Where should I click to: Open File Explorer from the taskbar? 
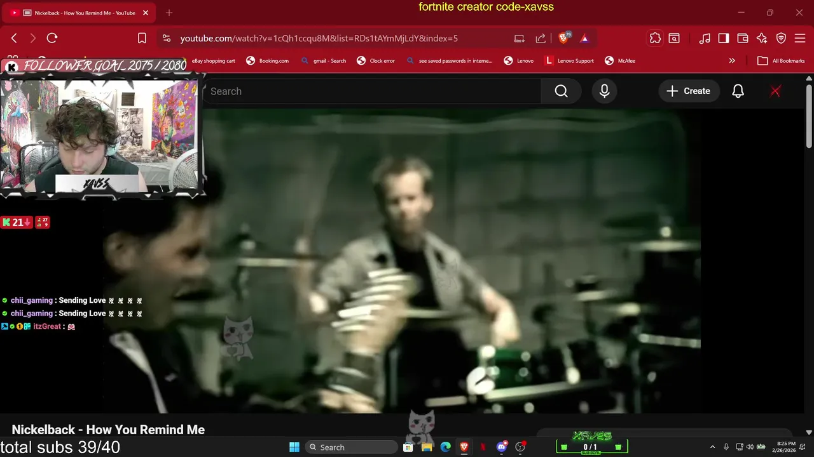tap(427, 447)
